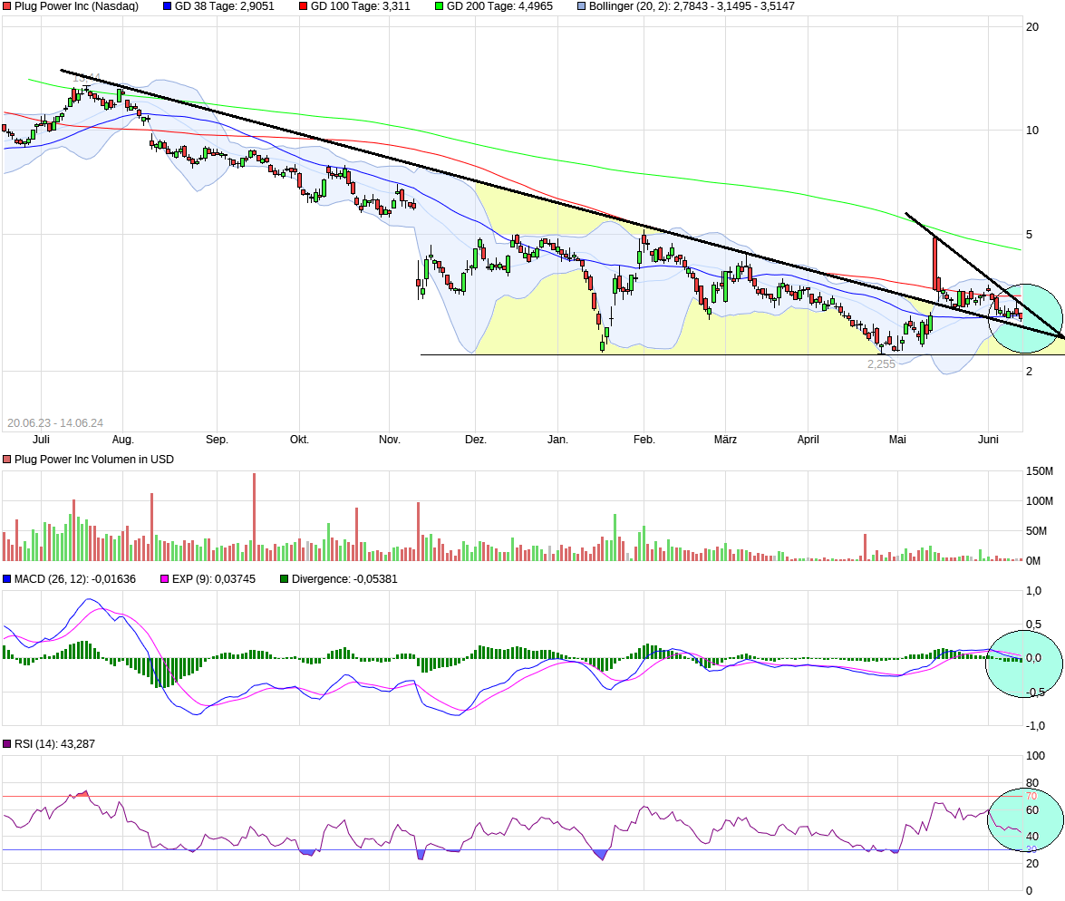
Task: Click the red GD 100 Tage legend swatch
Action: (304, 6)
